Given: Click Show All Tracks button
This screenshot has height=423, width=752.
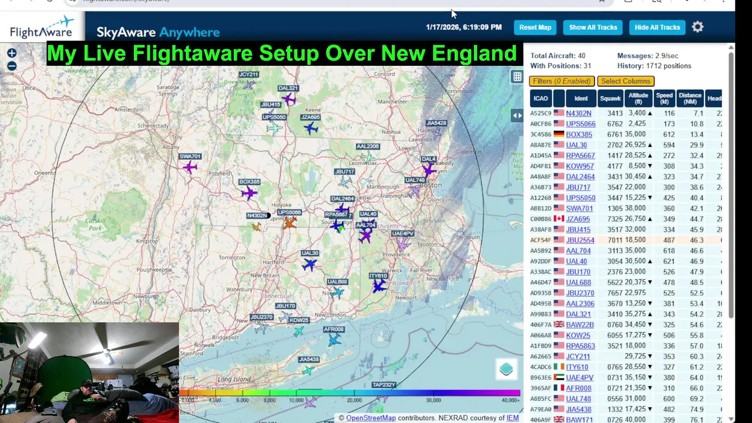Looking at the screenshot, I should coord(593,27).
